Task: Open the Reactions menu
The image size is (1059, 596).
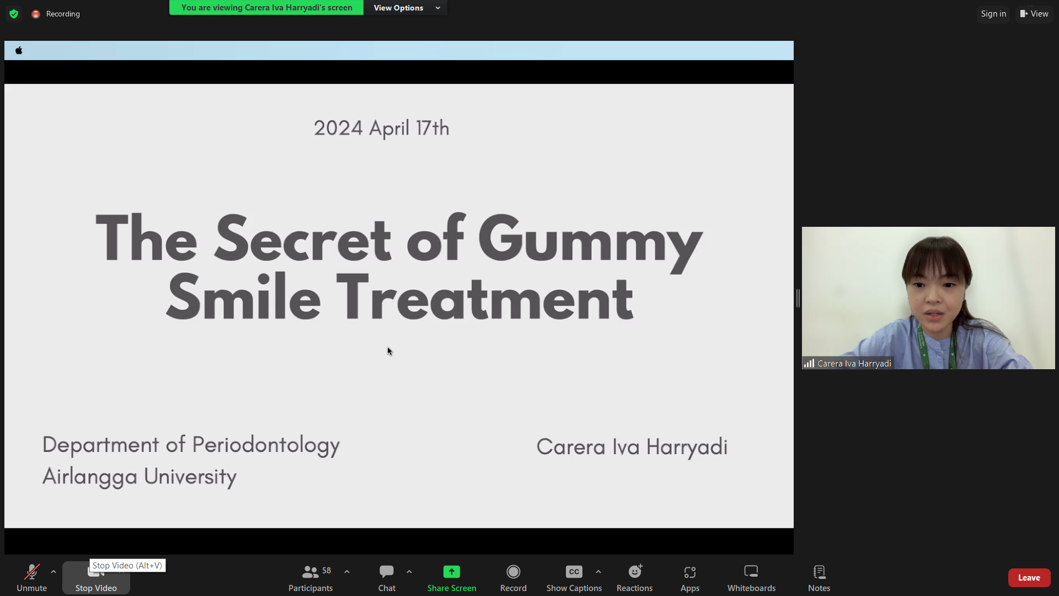Action: [x=635, y=578]
